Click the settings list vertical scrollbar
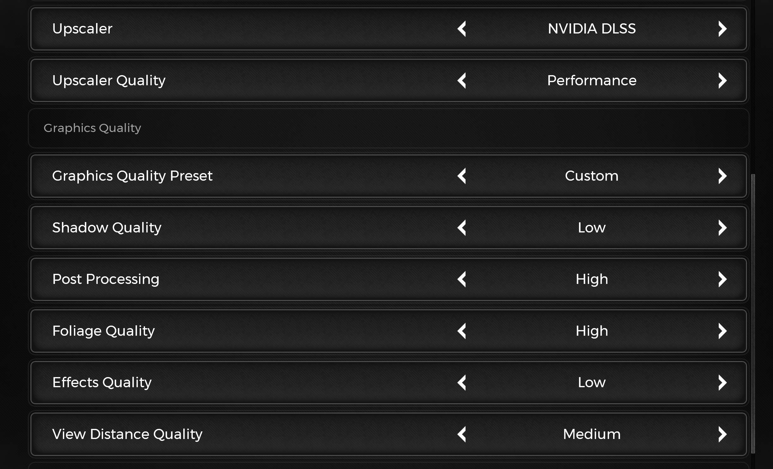 [753, 313]
